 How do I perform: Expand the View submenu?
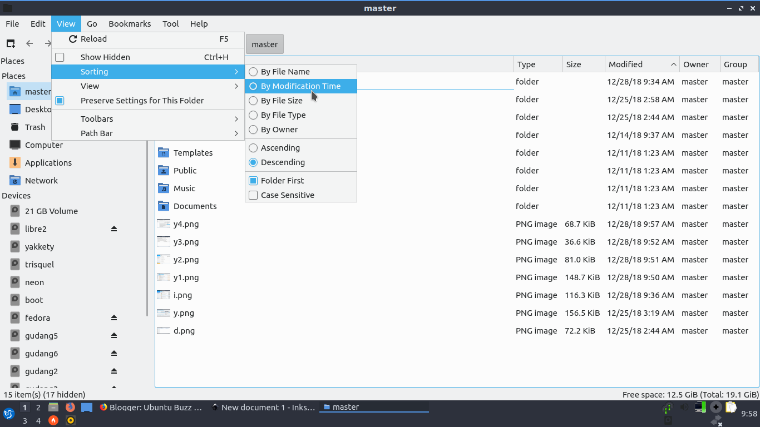(90, 86)
